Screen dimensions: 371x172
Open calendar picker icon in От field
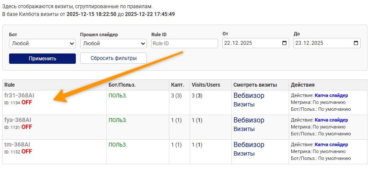(x=284, y=43)
